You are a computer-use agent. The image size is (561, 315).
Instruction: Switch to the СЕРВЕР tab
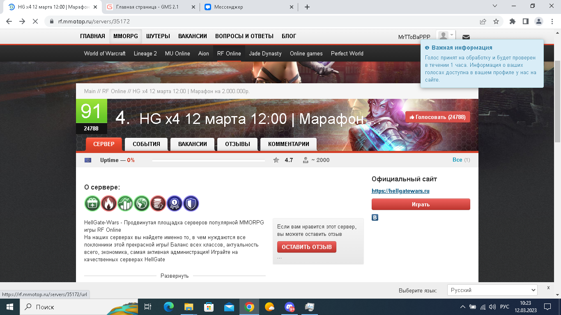pos(104,144)
